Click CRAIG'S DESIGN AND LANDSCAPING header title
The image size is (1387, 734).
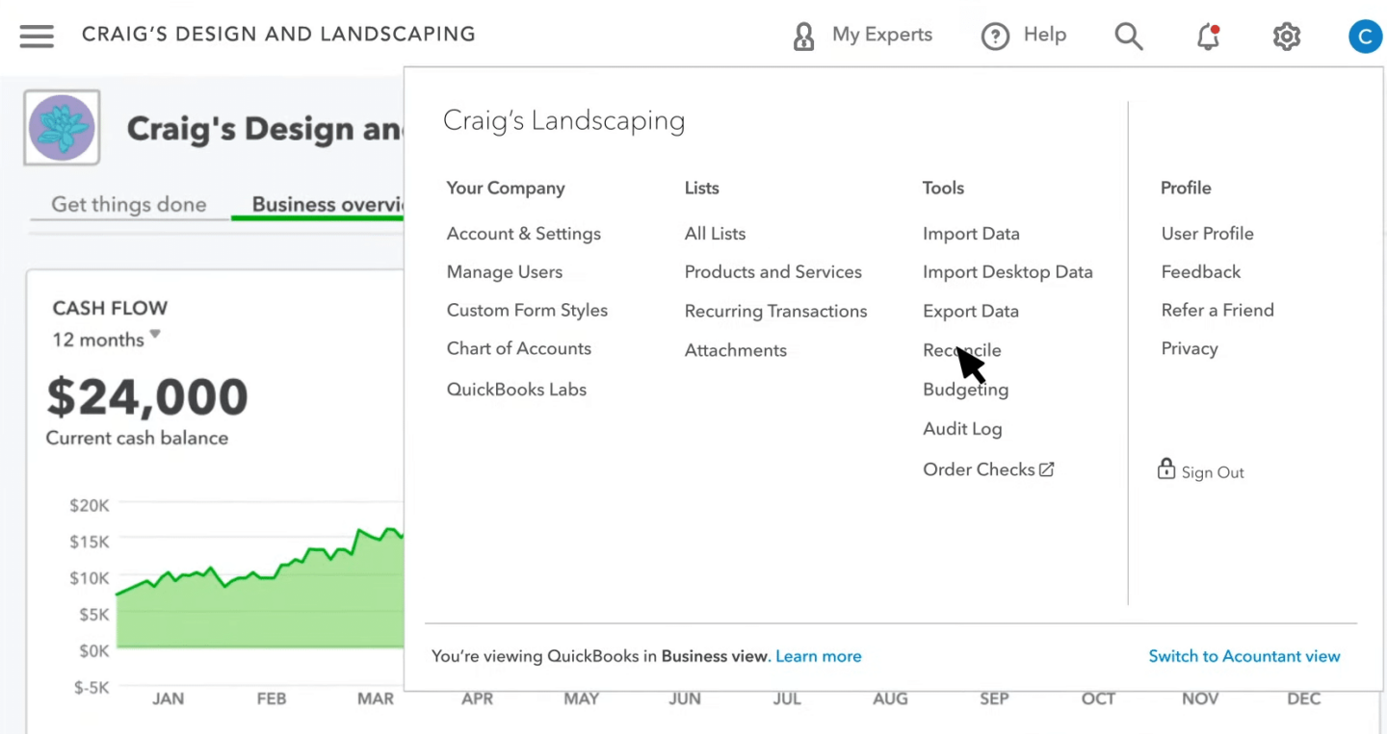click(278, 35)
